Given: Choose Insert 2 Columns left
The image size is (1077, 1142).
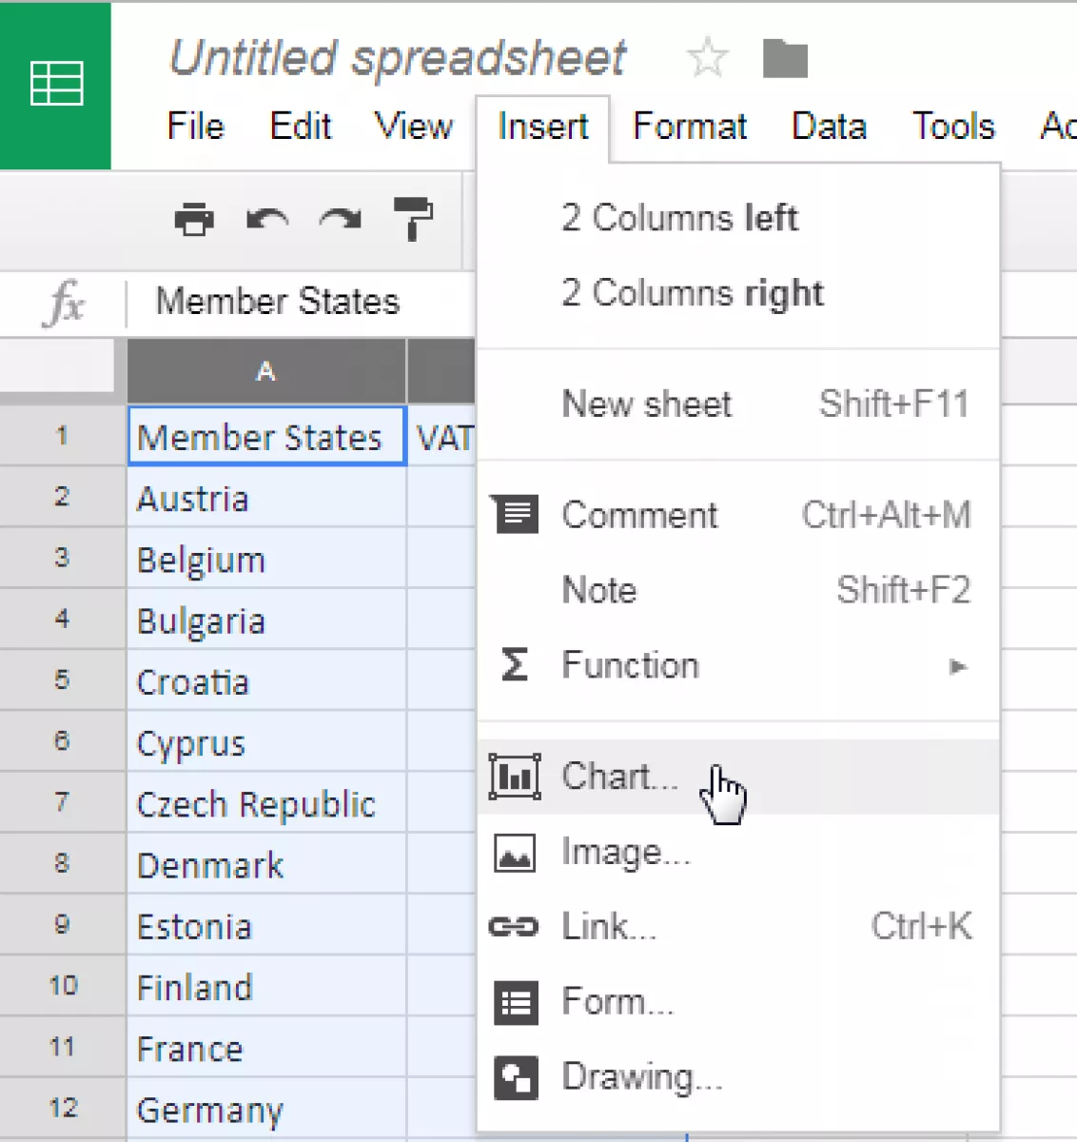Looking at the screenshot, I should (679, 218).
